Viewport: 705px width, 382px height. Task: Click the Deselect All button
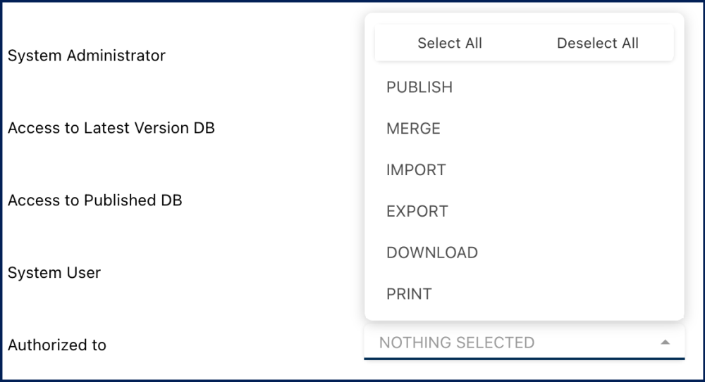click(597, 44)
